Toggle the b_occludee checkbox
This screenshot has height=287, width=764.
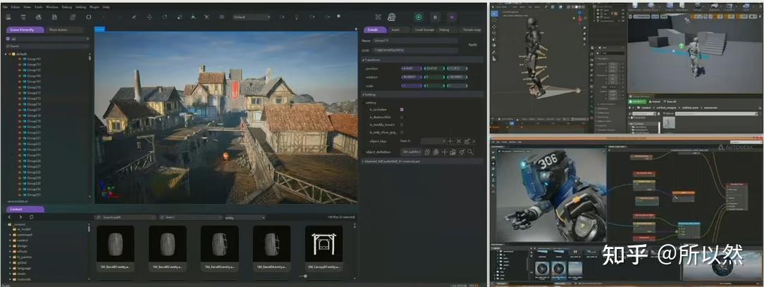coord(402,110)
